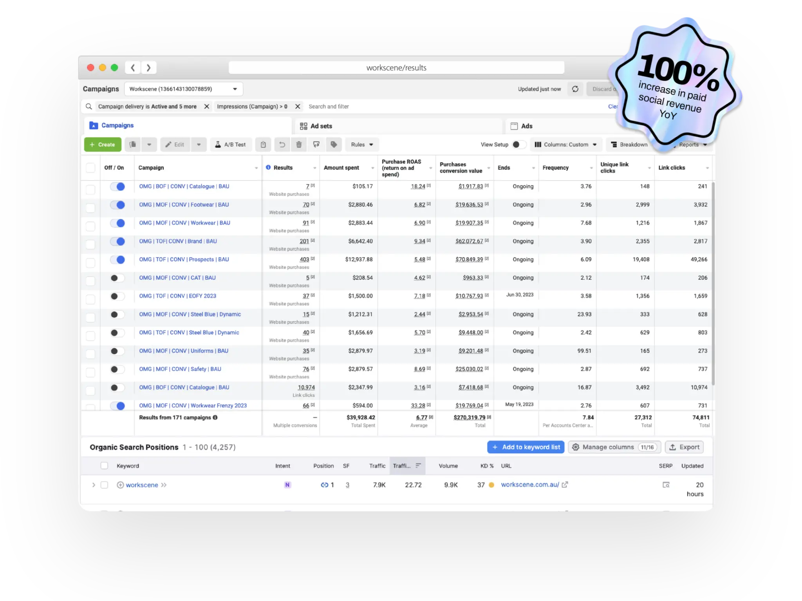Viewport: 802px width, 601px height.
Task: Click the refresh icon beside Updated just now
Action: (575, 89)
